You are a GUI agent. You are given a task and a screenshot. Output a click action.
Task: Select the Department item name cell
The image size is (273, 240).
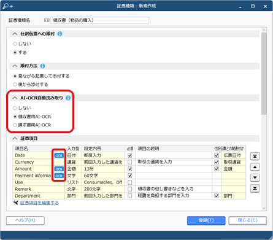click(39, 196)
